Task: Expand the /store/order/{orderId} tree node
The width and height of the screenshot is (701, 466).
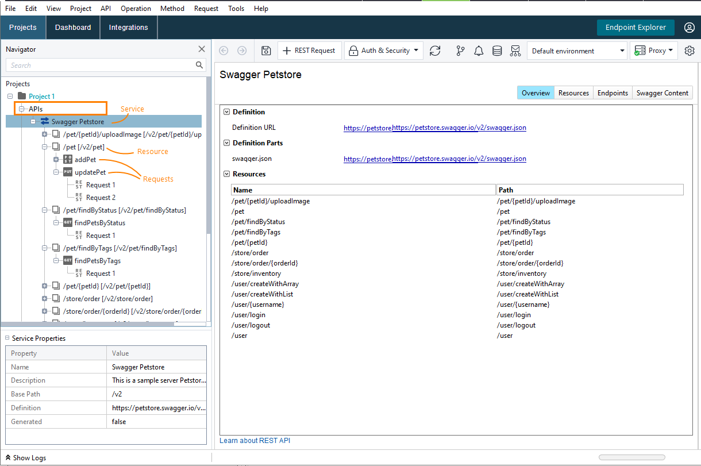Action: 44,311
